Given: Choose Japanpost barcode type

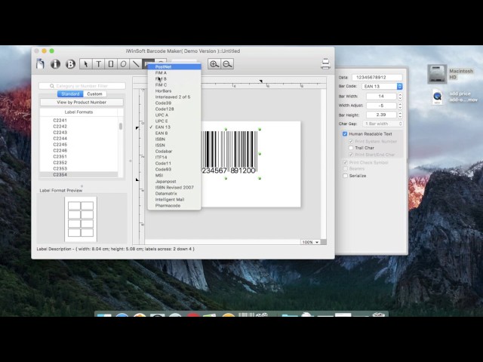Looking at the screenshot, I should pos(174,181).
